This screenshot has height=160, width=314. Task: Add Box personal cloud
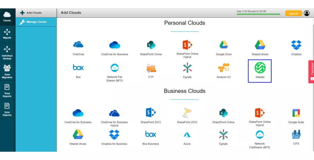[x=78, y=71]
